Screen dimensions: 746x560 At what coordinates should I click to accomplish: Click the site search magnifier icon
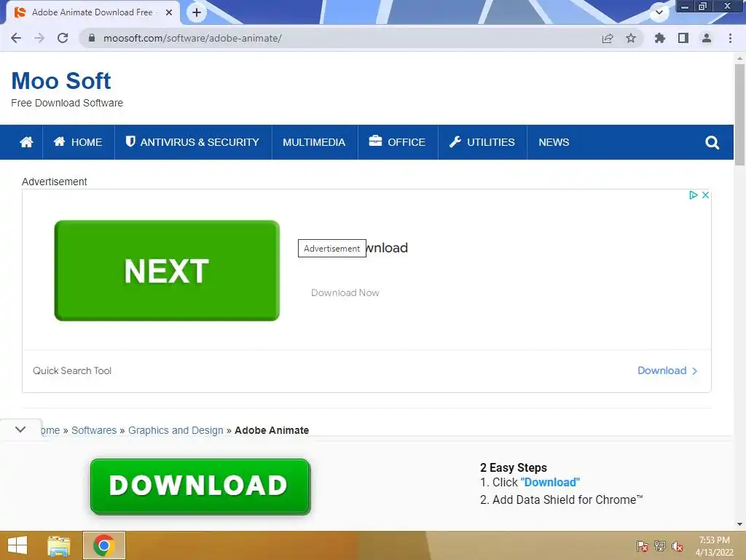click(x=712, y=142)
